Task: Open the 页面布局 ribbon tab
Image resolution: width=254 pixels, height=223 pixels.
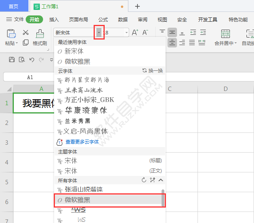Action: pos(79,20)
